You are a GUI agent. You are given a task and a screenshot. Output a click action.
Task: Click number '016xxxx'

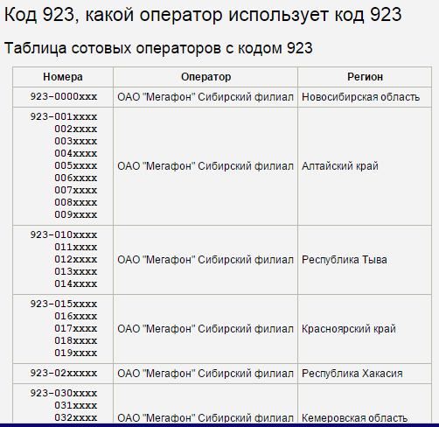click(x=76, y=316)
